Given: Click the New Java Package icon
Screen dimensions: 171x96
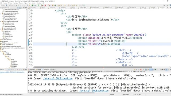Looking at the screenshot, I should click(53, 5).
